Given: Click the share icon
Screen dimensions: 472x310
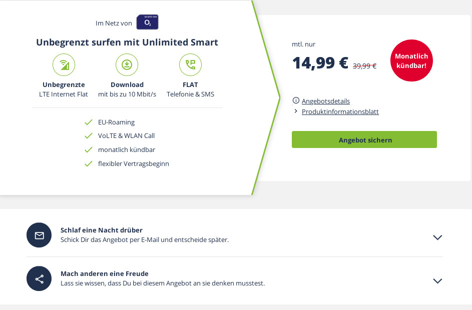Looking at the screenshot, I should pyautogui.click(x=39, y=279).
